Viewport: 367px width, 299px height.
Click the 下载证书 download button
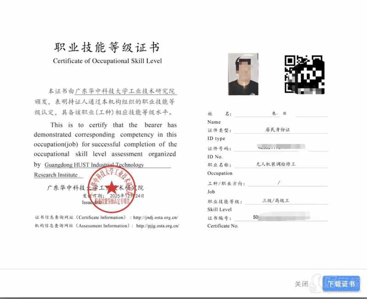(341, 283)
